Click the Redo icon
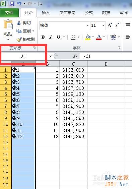The width and height of the screenshot is (132, 189). [x=30, y=4]
